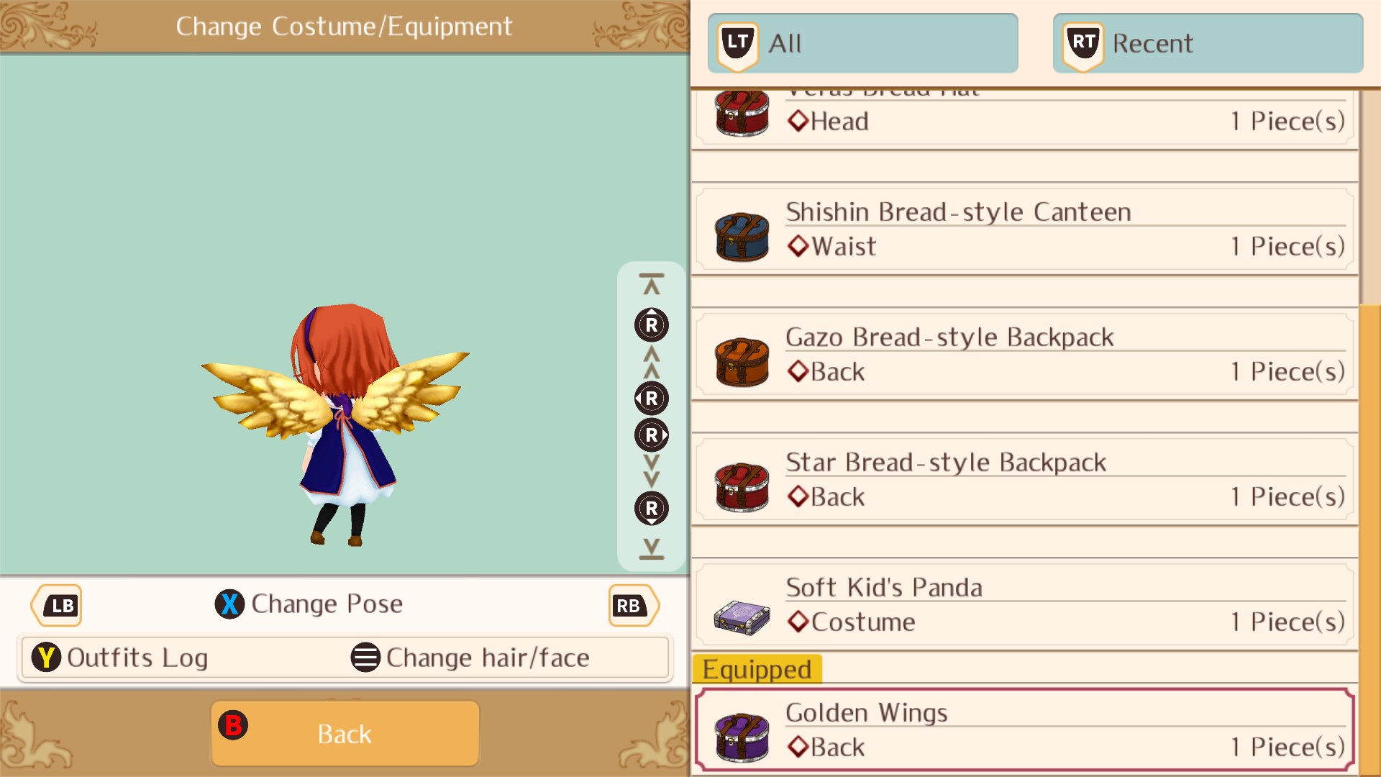Click the orange Gazo Backpack bag icon

tap(742, 362)
